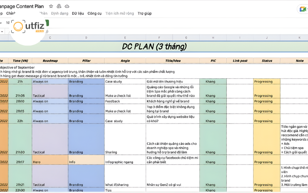The height and width of the screenshot is (193, 308).
Task: Select column F header
Action: (x=159, y=37)
